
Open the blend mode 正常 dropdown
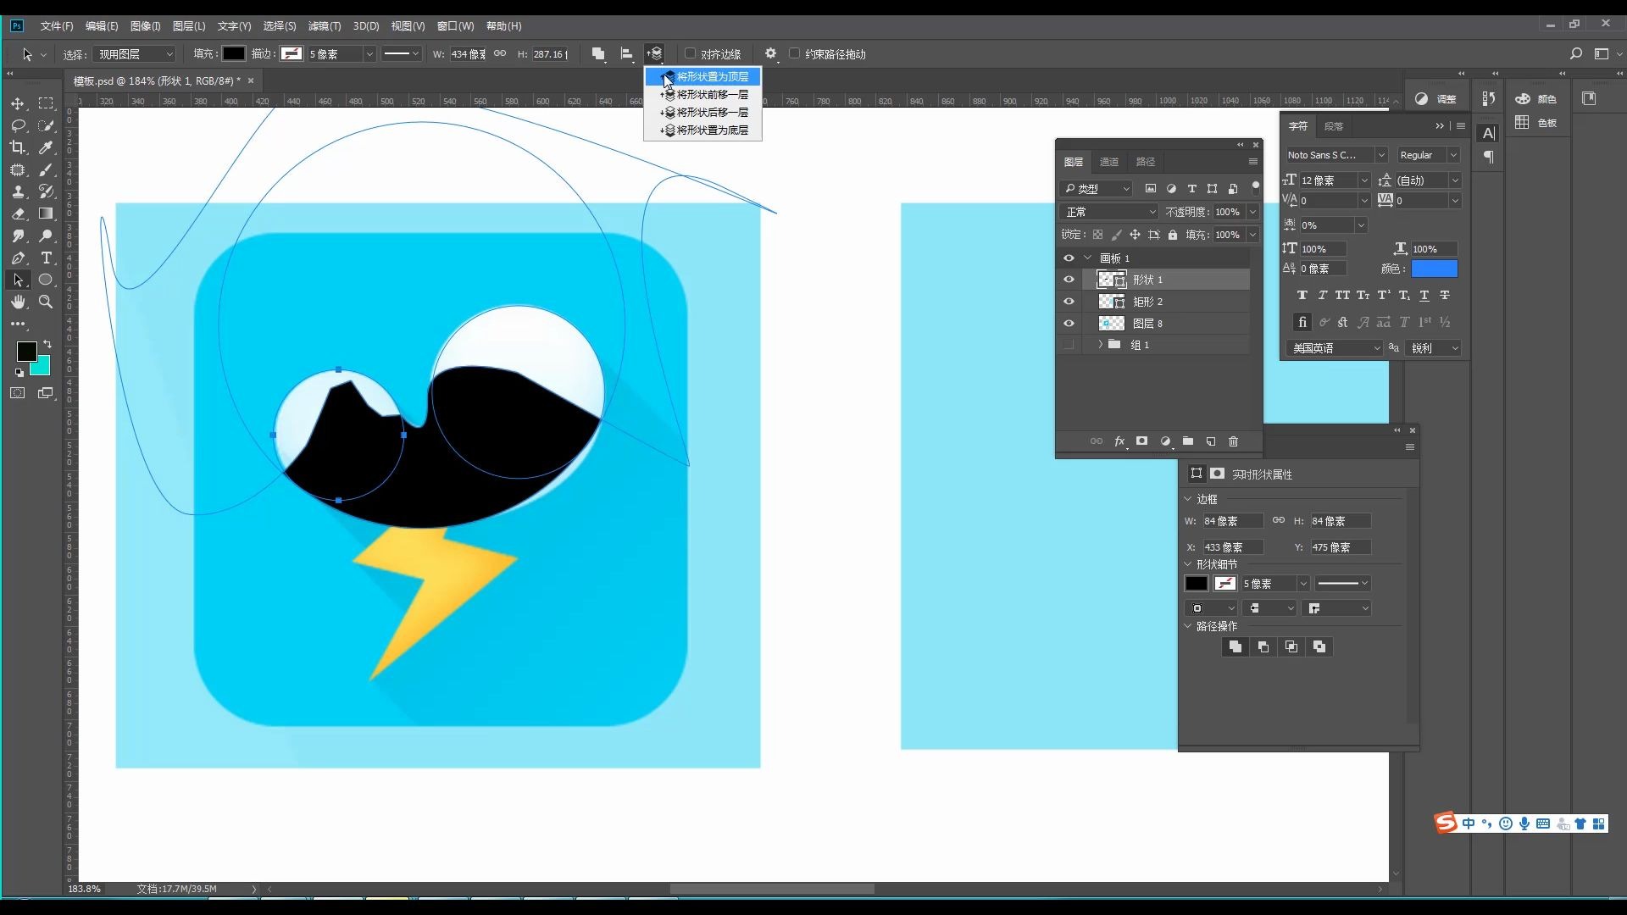[1108, 212]
